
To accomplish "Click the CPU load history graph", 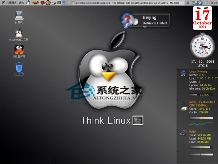I will tap(201, 124).
